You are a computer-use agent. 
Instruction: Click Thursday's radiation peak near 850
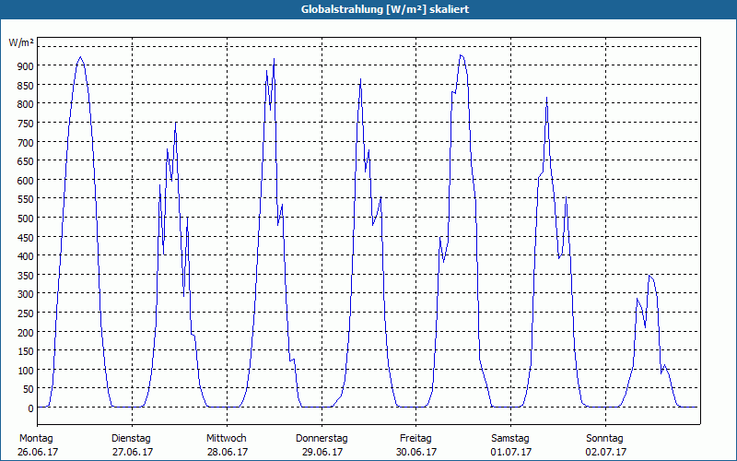coord(360,79)
